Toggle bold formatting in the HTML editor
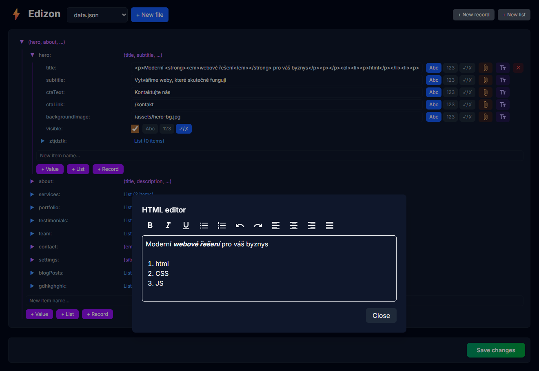Image resolution: width=539 pixels, height=371 pixels. point(150,225)
